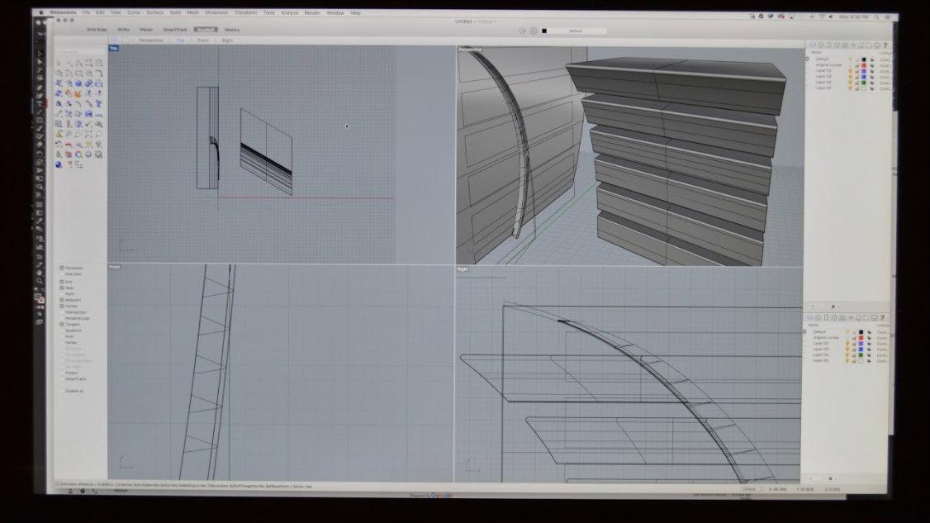Toggle visibility bulb for Layer 02
930x523 pixels.
pos(849,71)
